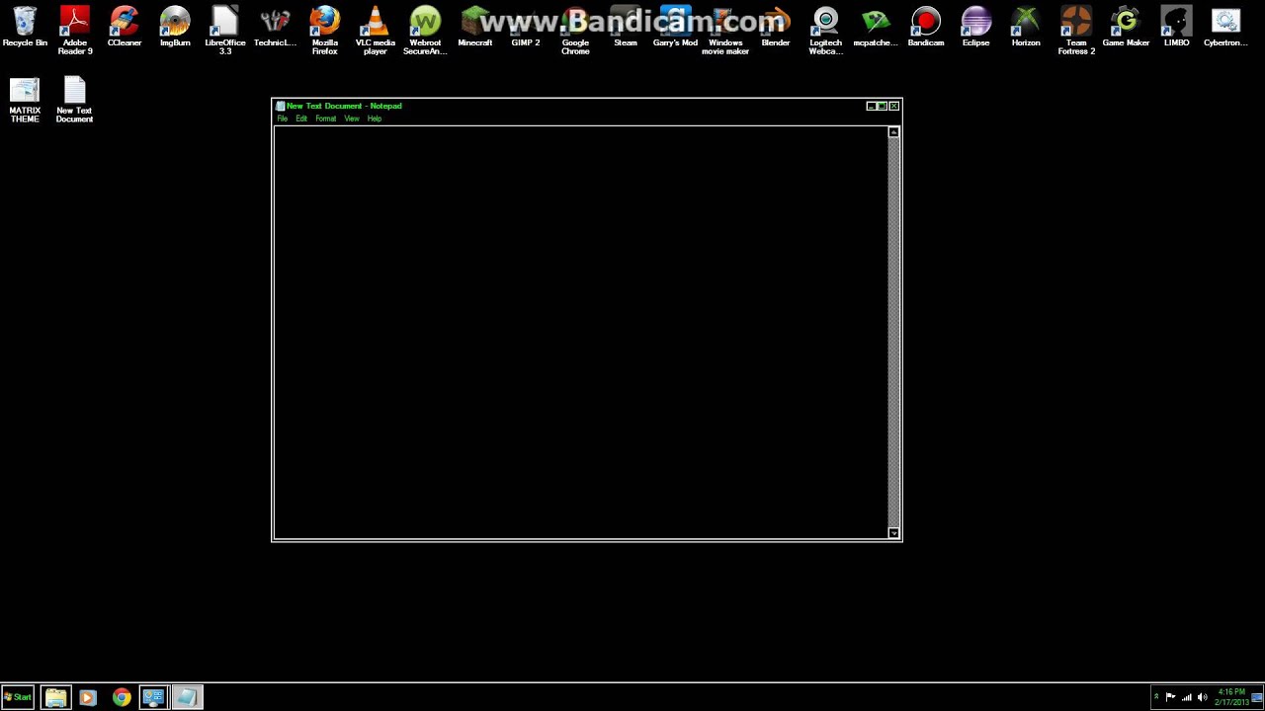This screenshot has height=711, width=1265.
Task: Click the VLC media player desktop icon
Action: (x=375, y=31)
